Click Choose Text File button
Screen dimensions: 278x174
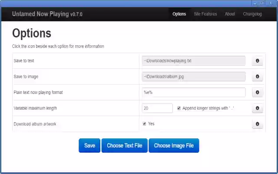[125, 146]
